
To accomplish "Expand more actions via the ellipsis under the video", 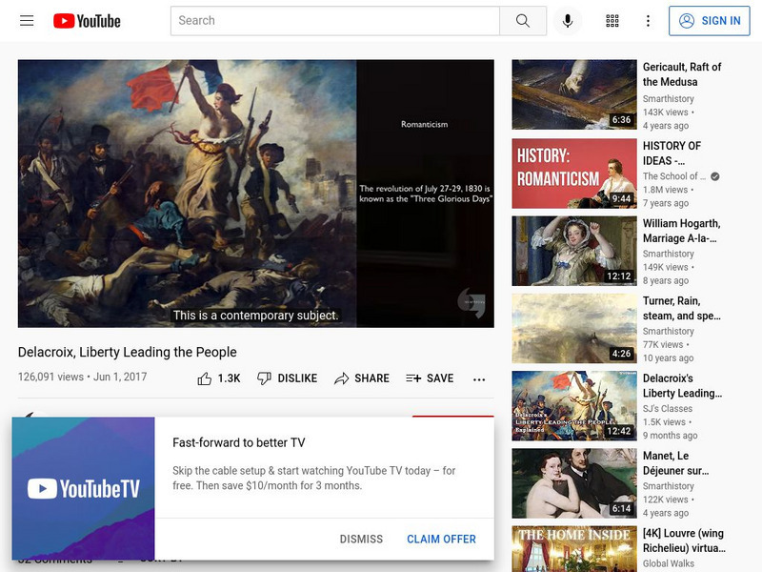I will (479, 378).
